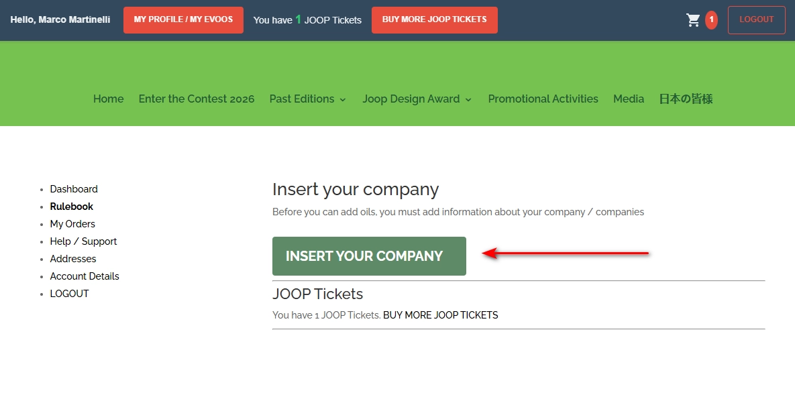Open the Japanese language menu link
This screenshot has width=795, height=397.
pyautogui.click(x=686, y=99)
